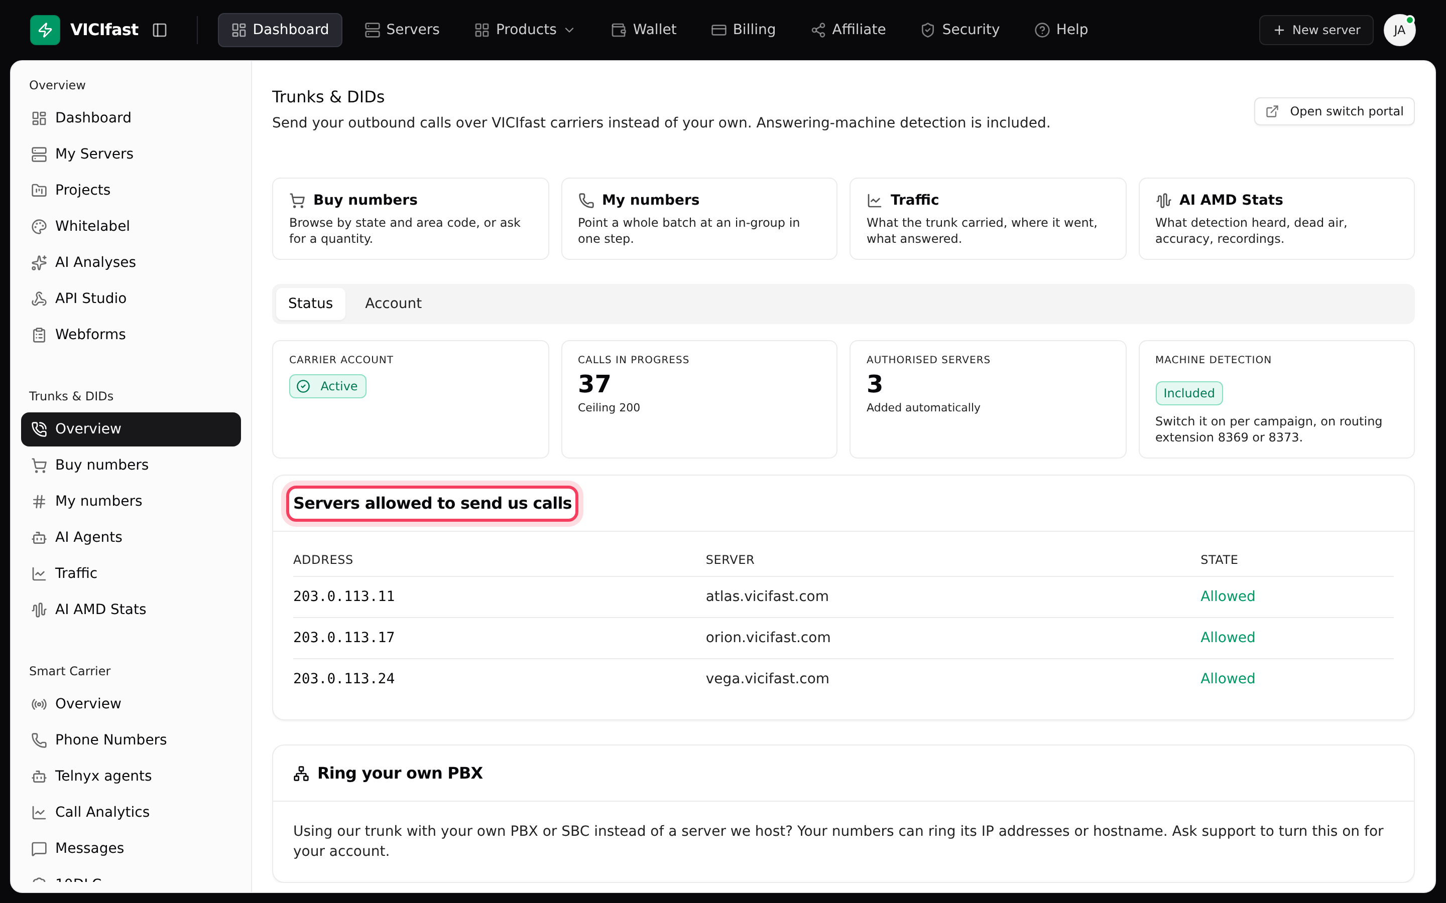Go to My Servers in sidebar
Viewport: 1446px width, 903px height.
(x=131, y=154)
